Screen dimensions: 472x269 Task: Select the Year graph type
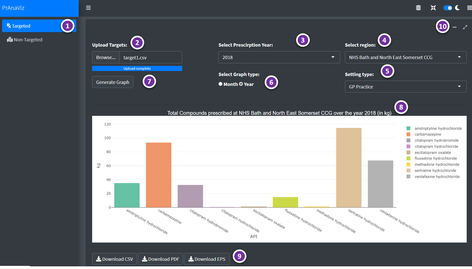(241, 84)
